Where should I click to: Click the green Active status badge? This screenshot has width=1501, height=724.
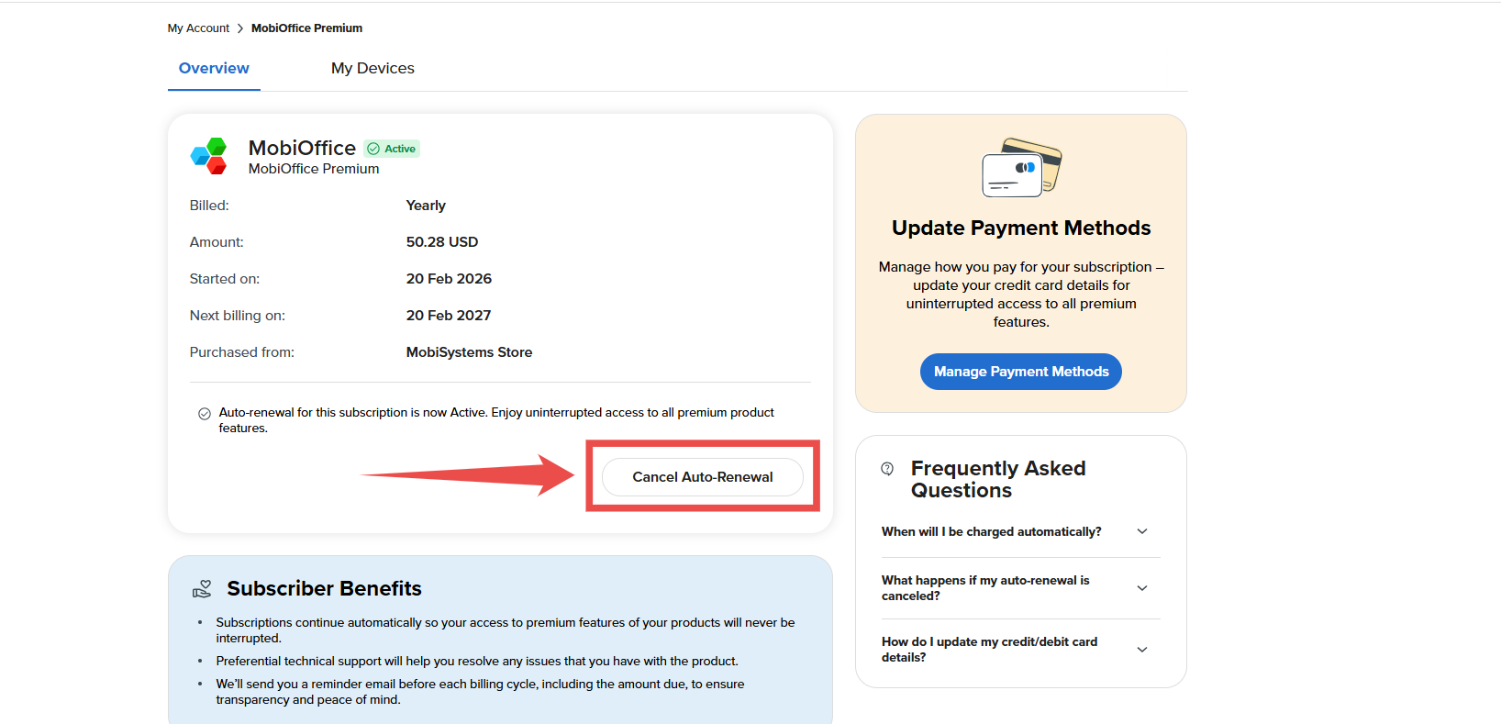[392, 149]
